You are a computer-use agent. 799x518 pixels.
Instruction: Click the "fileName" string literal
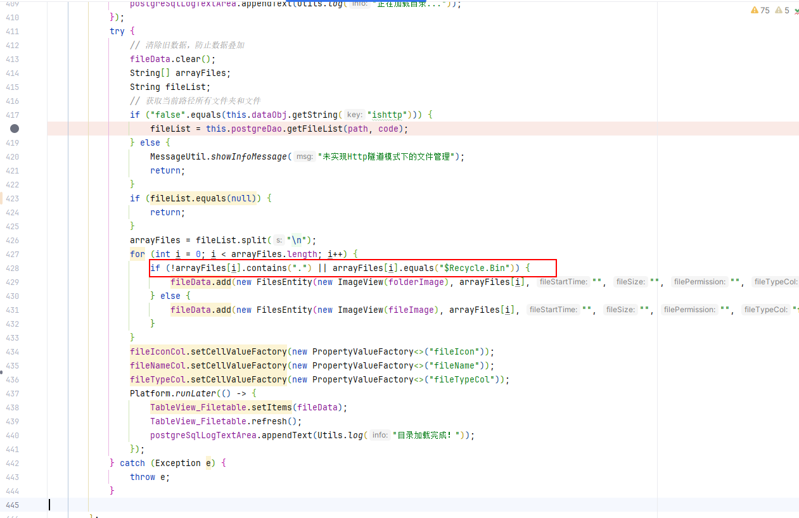click(454, 365)
